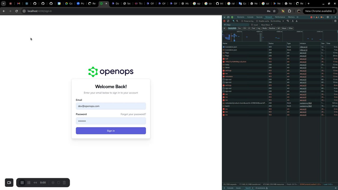The width and height of the screenshot is (338, 190).
Task: Pause the Loom recording
Action: coord(29,183)
